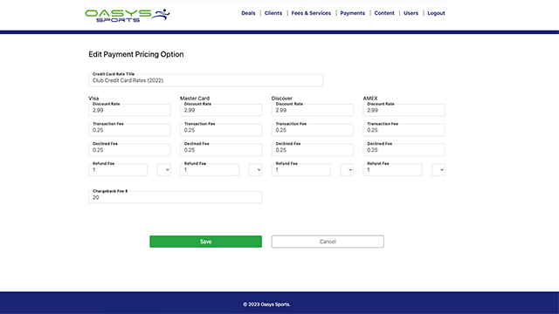The width and height of the screenshot is (559, 314).
Task: Open the Content section
Action: point(384,13)
